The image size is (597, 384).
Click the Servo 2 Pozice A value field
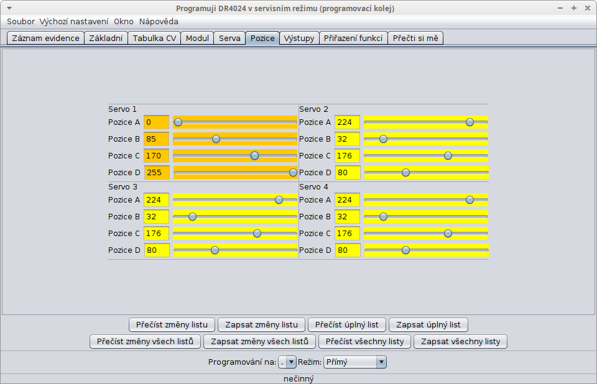347,122
